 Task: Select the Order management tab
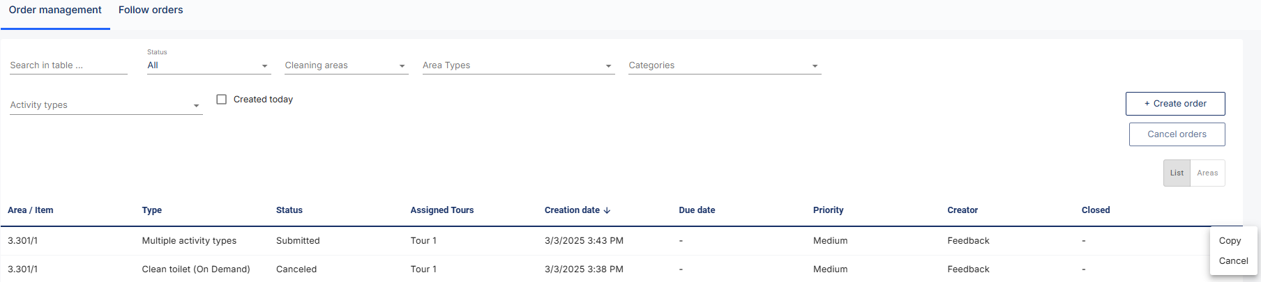[x=55, y=10]
